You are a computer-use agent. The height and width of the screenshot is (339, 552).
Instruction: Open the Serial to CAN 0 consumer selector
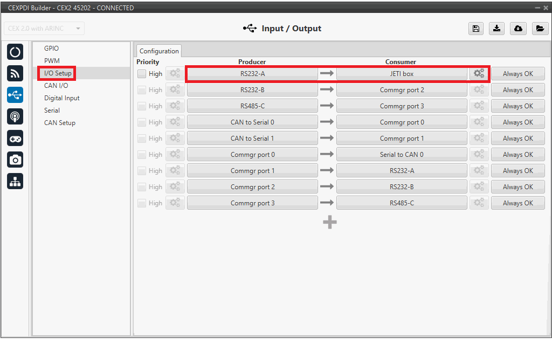click(402, 155)
